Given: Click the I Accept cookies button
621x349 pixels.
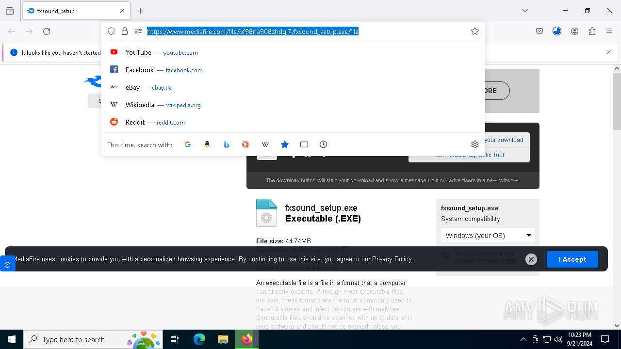Looking at the screenshot, I should pyautogui.click(x=572, y=259).
